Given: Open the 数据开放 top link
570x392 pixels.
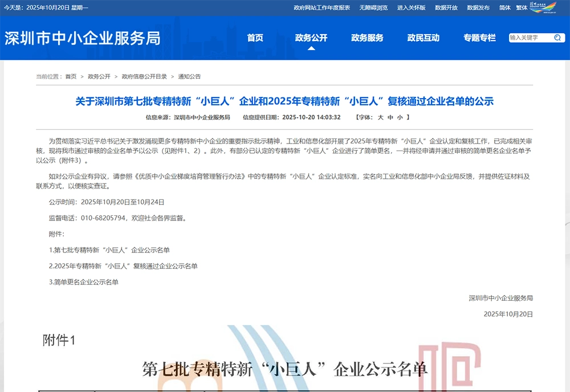Looking at the screenshot, I should 446,7.
